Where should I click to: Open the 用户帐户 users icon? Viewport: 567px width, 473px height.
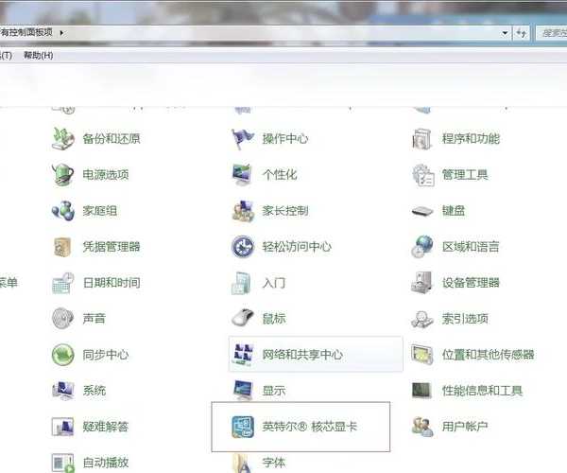pyautogui.click(x=422, y=427)
